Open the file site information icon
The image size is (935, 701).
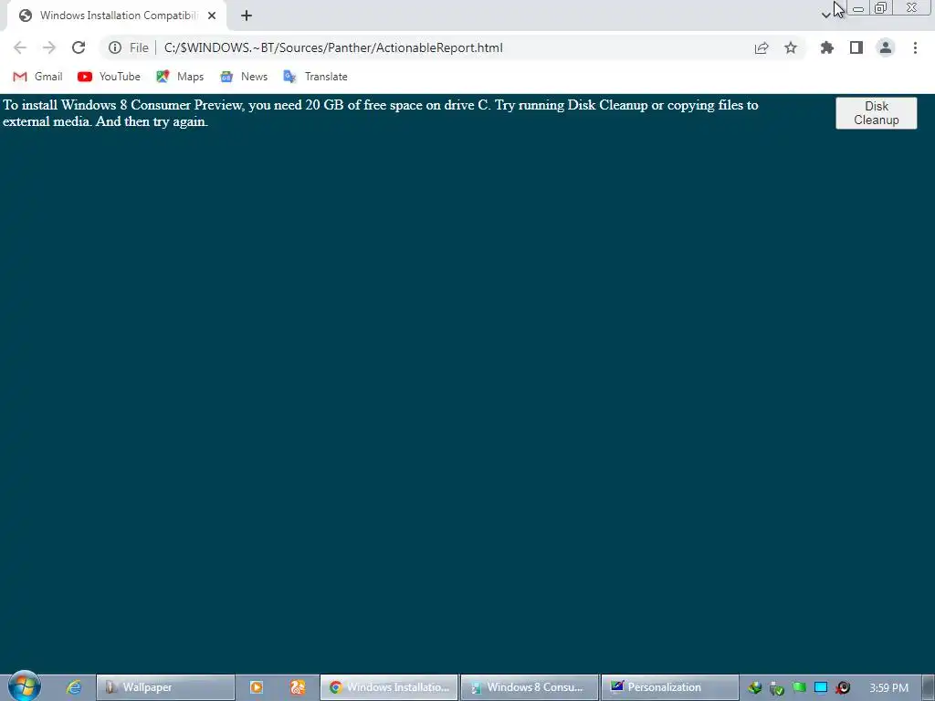tap(115, 47)
